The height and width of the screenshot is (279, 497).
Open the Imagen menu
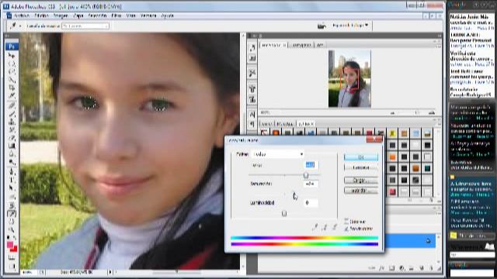[61, 15]
